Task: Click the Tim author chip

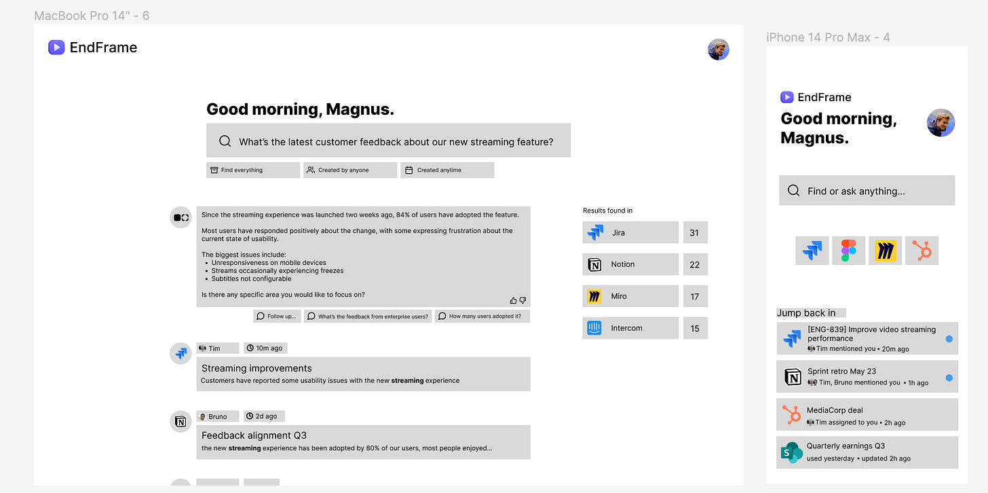Action: 218,348
